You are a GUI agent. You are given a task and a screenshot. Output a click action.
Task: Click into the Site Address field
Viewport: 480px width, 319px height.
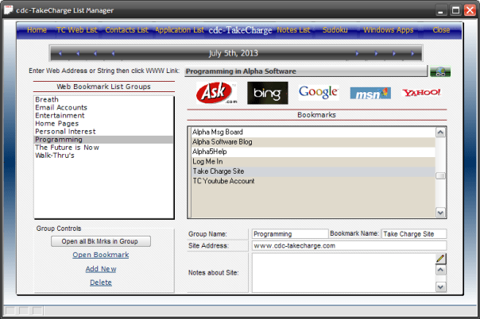(349, 246)
